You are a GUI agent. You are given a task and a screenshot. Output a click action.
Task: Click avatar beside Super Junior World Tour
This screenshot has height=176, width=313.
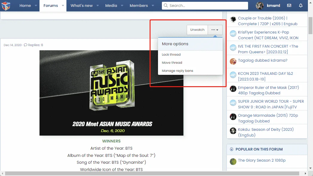point(233,103)
